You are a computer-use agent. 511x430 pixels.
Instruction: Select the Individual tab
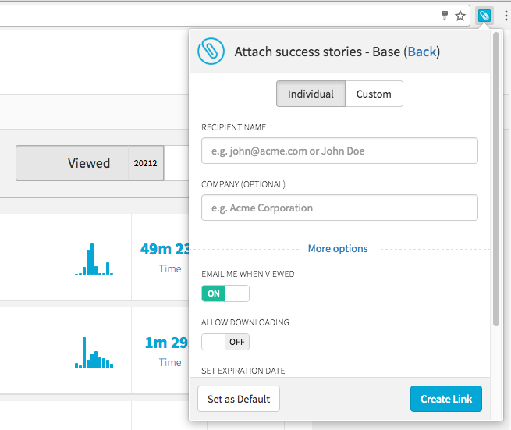click(311, 94)
